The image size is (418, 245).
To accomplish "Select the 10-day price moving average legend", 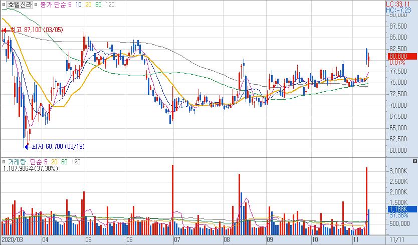I will coord(78,5).
